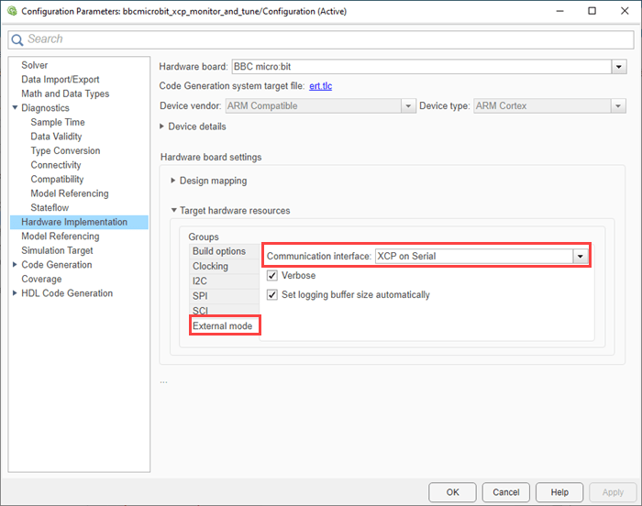The height and width of the screenshot is (506, 642).
Task: Select Connectivity under Diagnostics
Action: point(56,165)
